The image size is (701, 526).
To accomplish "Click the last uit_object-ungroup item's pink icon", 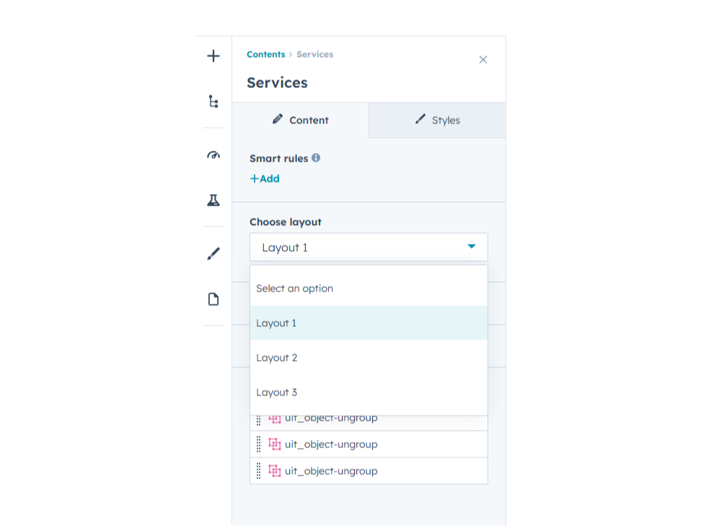I will pyautogui.click(x=275, y=470).
